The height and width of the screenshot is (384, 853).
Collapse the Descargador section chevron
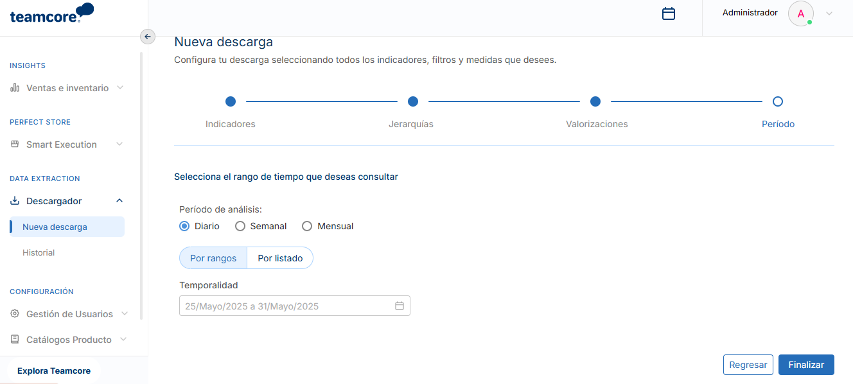point(119,201)
